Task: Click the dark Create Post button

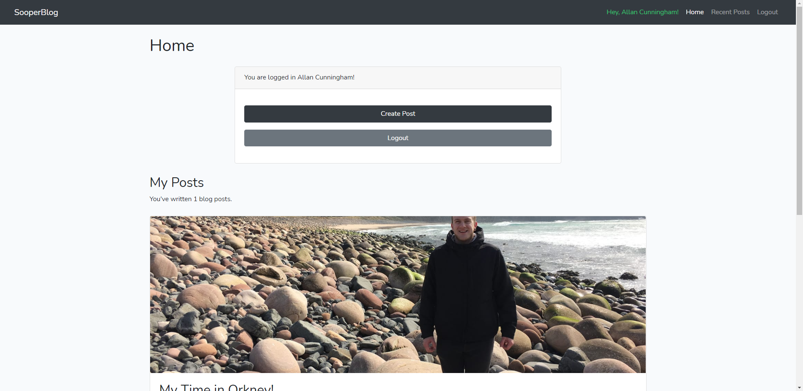Action: (x=398, y=114)
